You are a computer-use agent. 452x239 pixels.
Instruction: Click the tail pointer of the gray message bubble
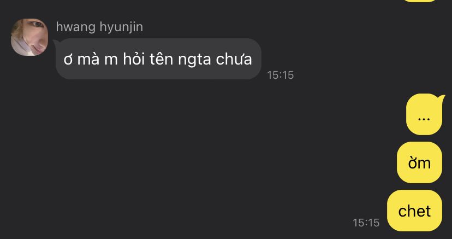(57, 43)
